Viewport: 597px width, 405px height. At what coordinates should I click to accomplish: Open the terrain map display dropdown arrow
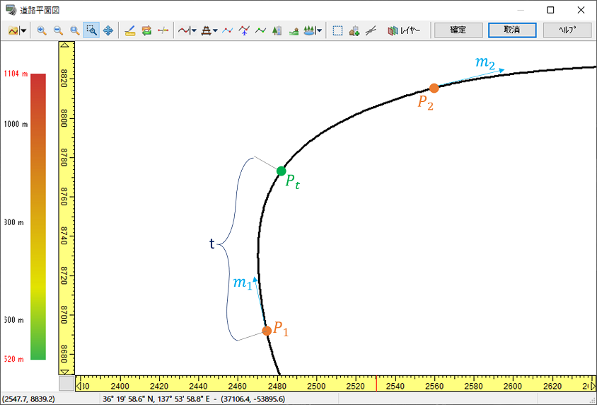pos(24,30)
